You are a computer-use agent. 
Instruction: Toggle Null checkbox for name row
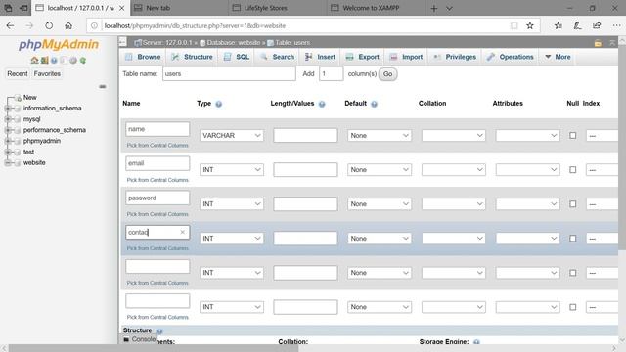(572, 135)
